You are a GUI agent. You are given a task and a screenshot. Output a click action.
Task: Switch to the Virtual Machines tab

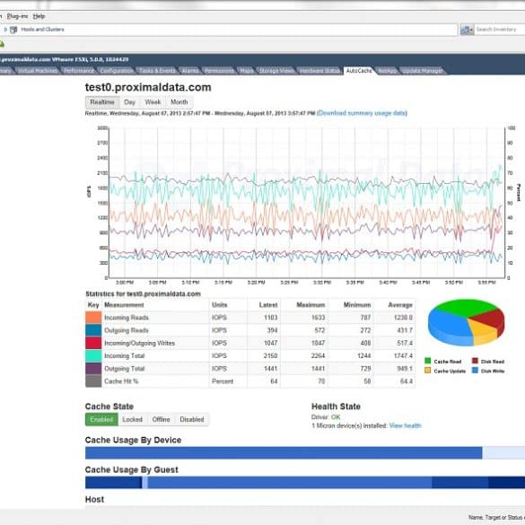(38, 71)
